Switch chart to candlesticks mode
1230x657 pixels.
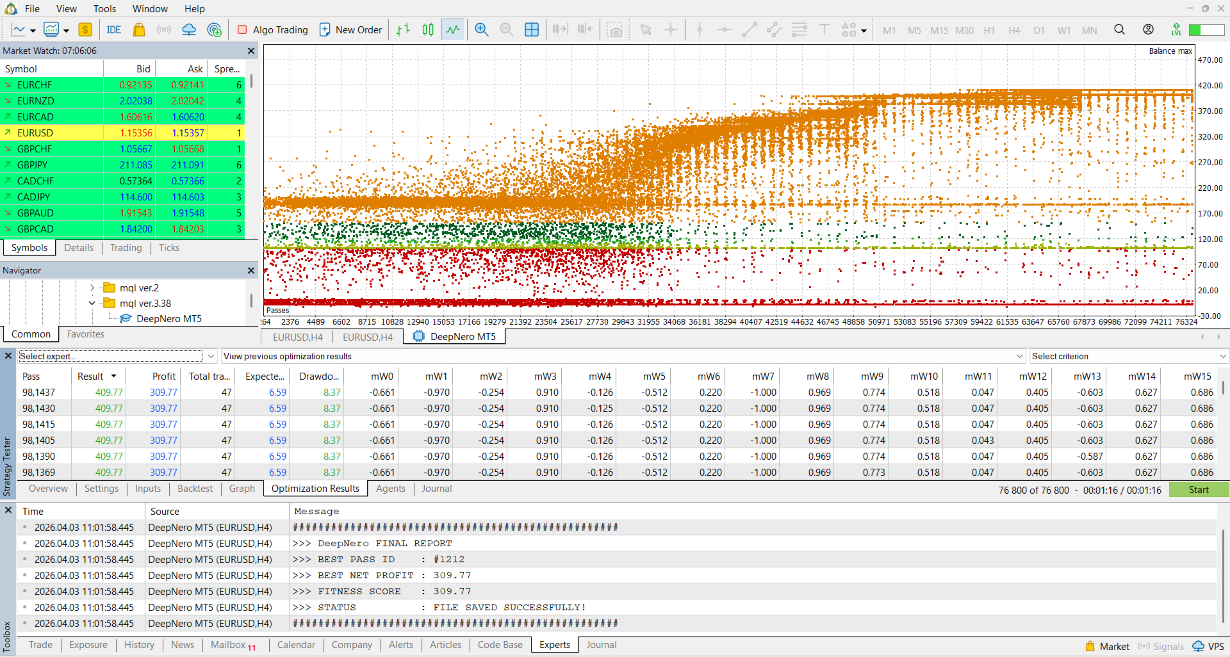pos(428,29)
